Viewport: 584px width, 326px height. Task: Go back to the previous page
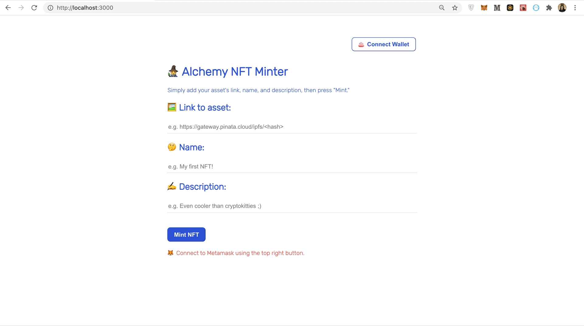(8, 8)
